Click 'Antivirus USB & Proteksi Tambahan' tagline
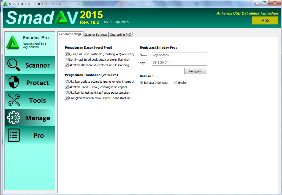The width and height of the screenshot is (282, 195). click(x=247, y=13)
